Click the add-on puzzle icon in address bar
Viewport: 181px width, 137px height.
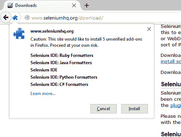(x=15, y=18)
